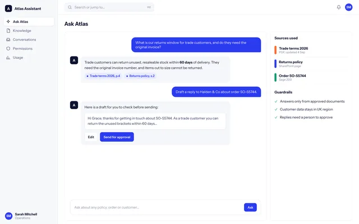The image size is (359, 224).
Task: Open Trade terms 2026 source
Action: click(x=311, y=50)
